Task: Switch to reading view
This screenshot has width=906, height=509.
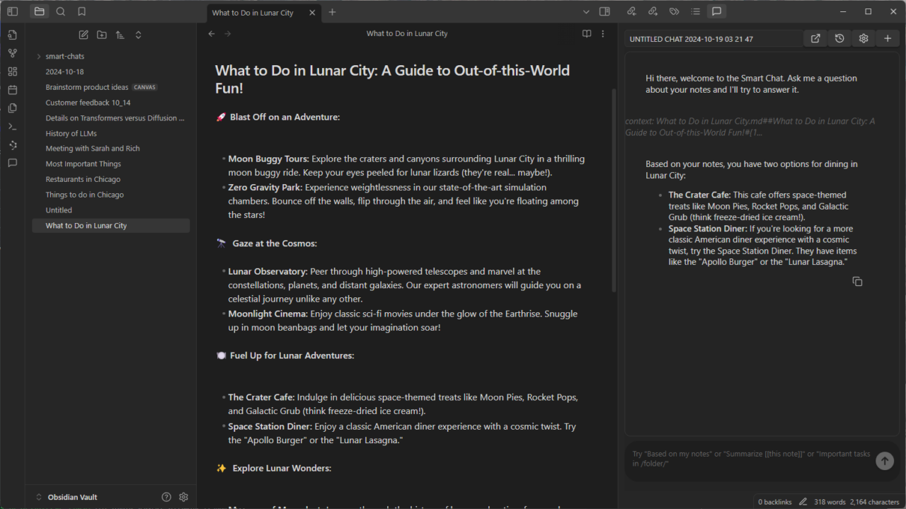Action: point(587,33)
